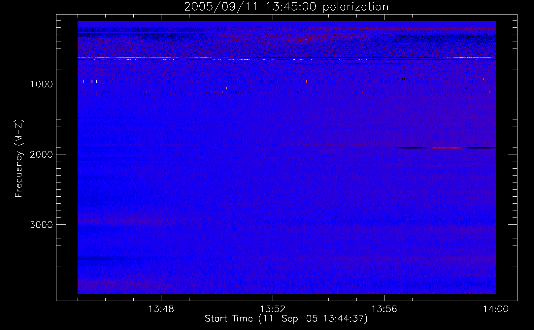Screen dimensions: 534x330
Task: Click the 13:48 time tick label
Action: pyautogui.click(x=161, y=309)
